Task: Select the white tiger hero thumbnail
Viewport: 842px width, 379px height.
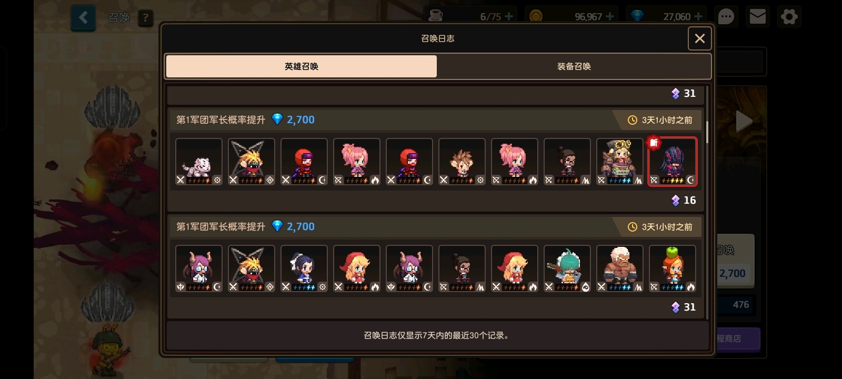Action: (199, 162)
